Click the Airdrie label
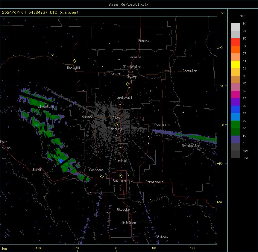The image size is (258, 252). pos(121,161)
